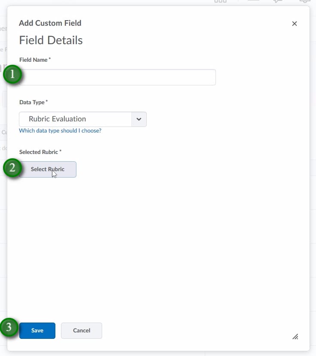Click the Data Type label
Screen dimensions: 316x356
click(x=33, y=103)
